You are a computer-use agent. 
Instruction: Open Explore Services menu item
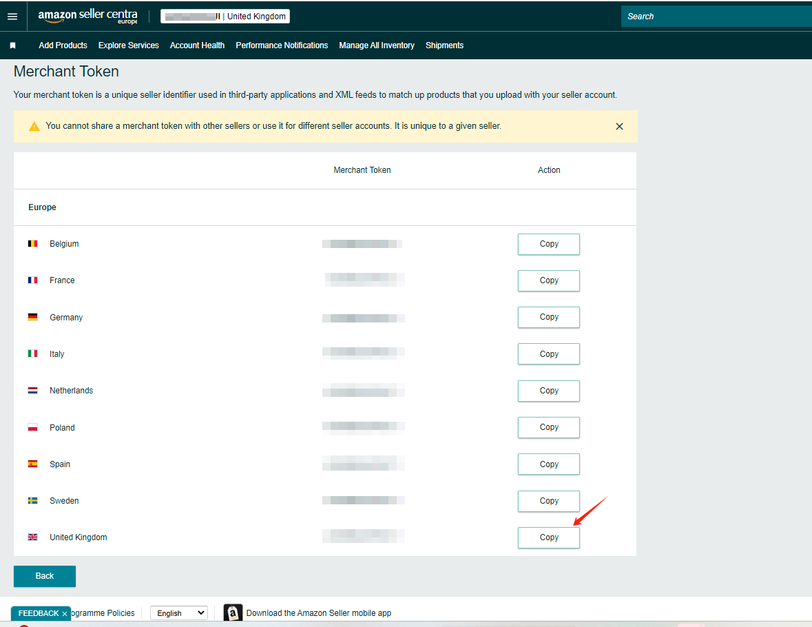pyautogui.click(x=128, y=45)
